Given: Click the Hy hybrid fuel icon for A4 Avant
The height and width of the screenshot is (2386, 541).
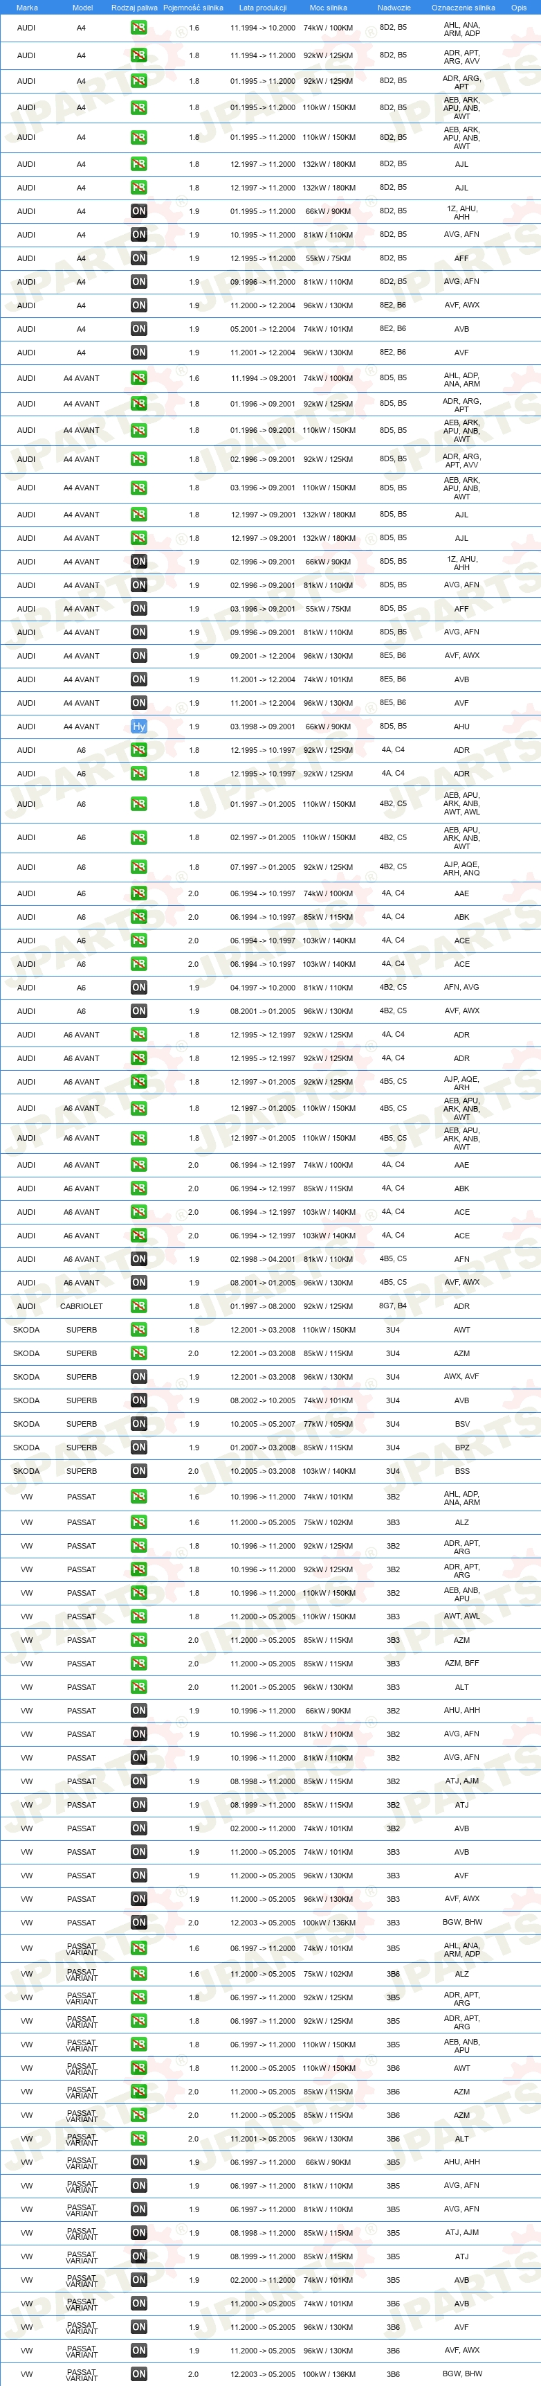Looking at the screenshot, I should pos(139,726).
